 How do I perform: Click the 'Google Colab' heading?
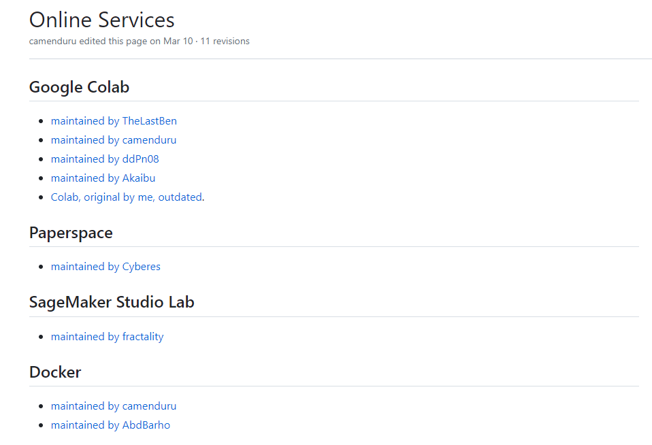pos(79,87)
